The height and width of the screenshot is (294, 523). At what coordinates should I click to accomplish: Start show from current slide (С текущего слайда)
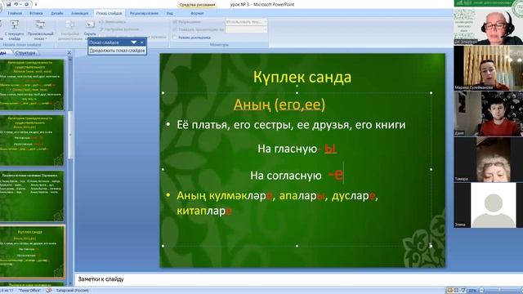coord(14,30)
